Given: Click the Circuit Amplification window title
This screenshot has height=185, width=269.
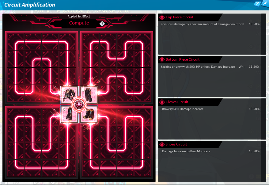Looking at the screenshot, I should click(30, 5).
